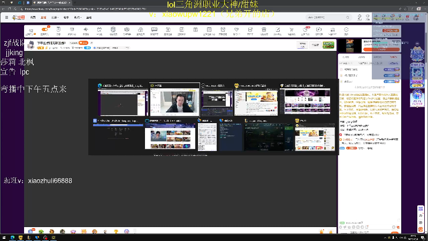
Task: Select the League of Legends client window in switcher
Action: [269, 135]
